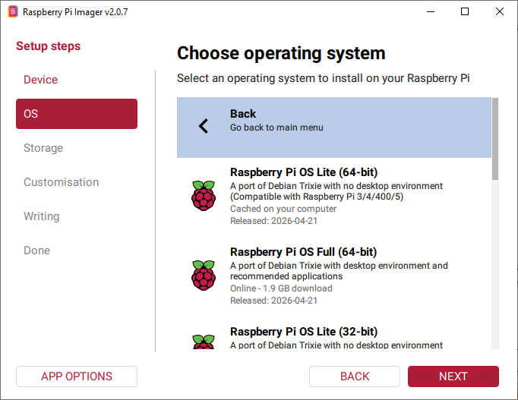Click the Raspberry Pi OS Lite 32-bit raspberry icon
Image resolution: width=518 pixels, height=400 pixels.
tap(204, 342)
